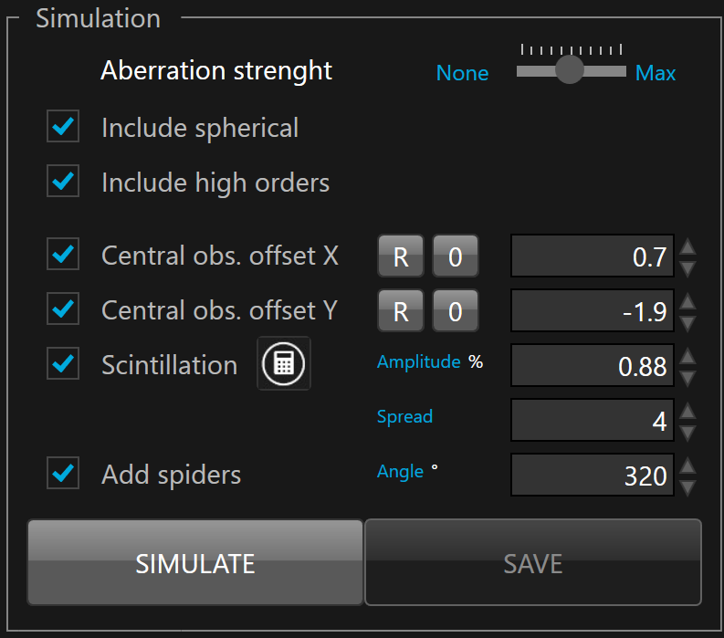
Task: Increase spider Angle with up arrow
Action: click(687, 466)
